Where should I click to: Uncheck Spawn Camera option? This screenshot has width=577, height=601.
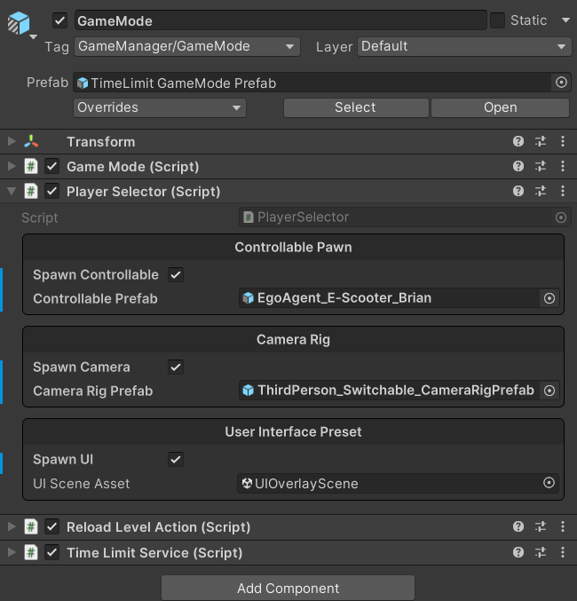(176, 368)
